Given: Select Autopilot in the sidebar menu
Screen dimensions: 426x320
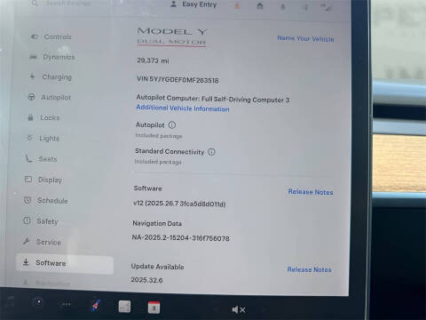Looking at the screenshot, I should pos(49,97).
